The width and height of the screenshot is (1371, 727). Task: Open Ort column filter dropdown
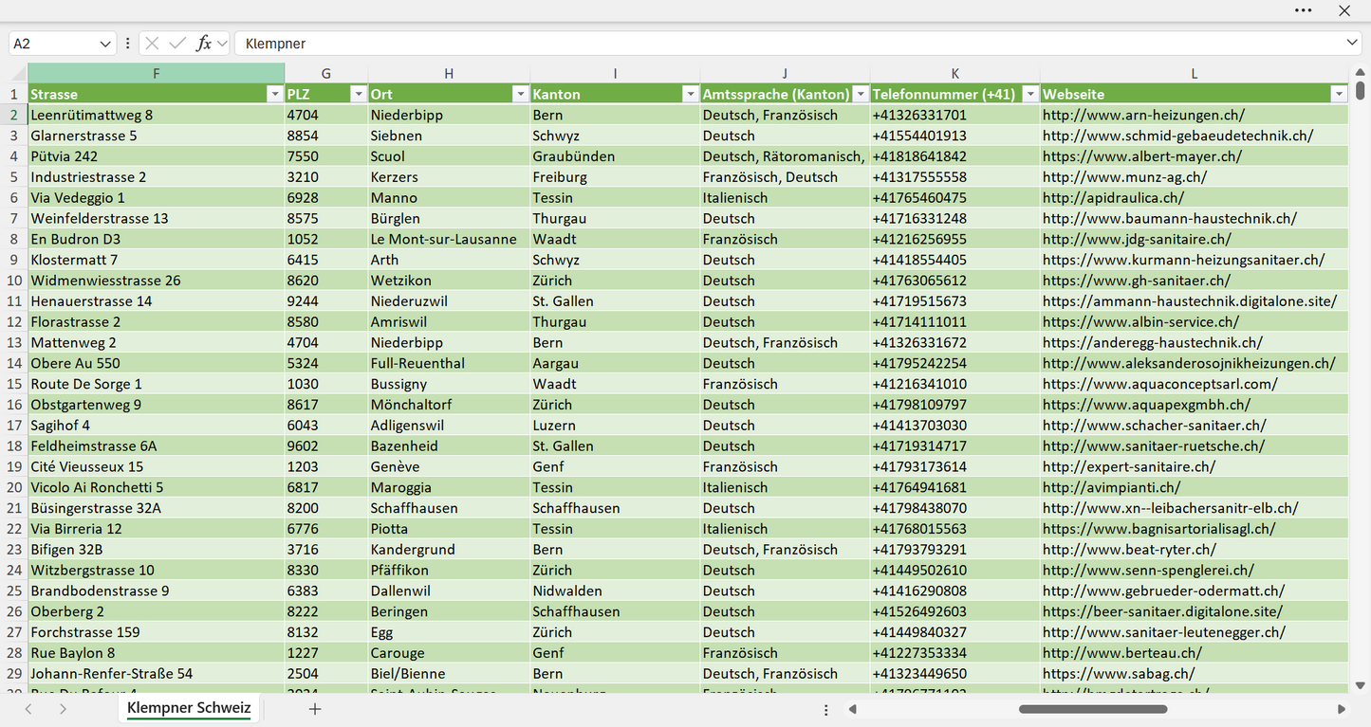(520, 94)
